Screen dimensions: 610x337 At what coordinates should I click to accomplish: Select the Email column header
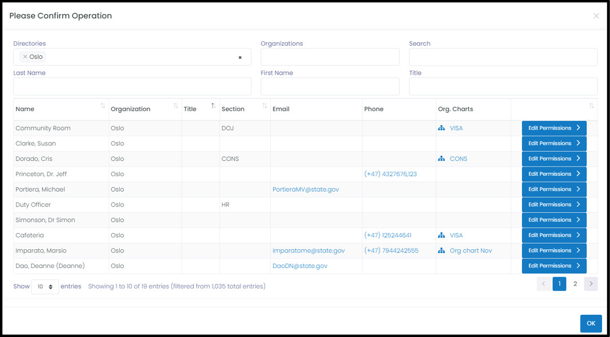pos(316,109)
